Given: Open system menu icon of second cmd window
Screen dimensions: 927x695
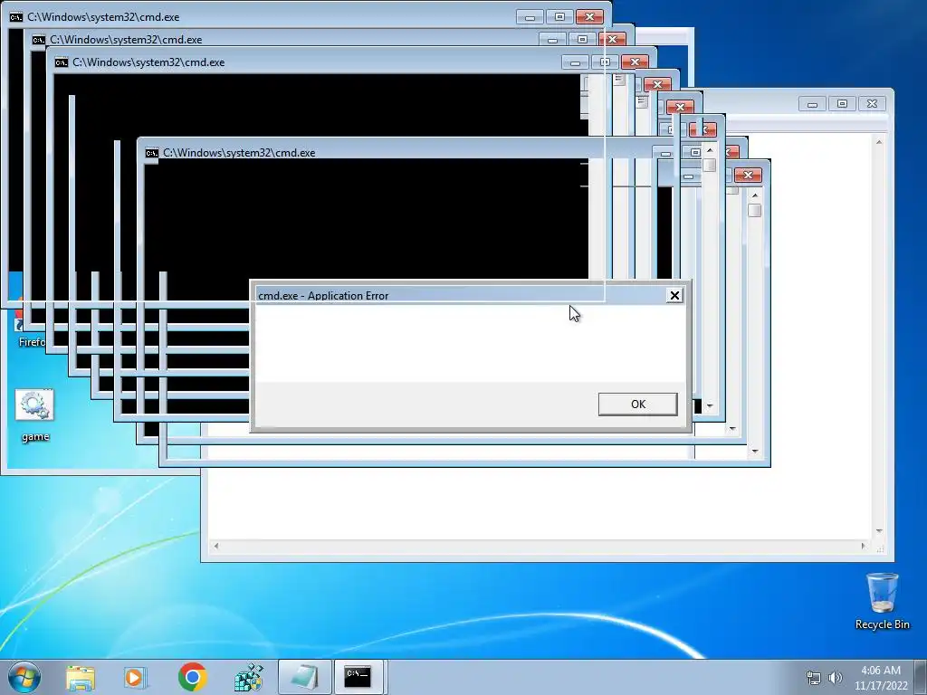Looking at the screenshot, I should point(38,40).
